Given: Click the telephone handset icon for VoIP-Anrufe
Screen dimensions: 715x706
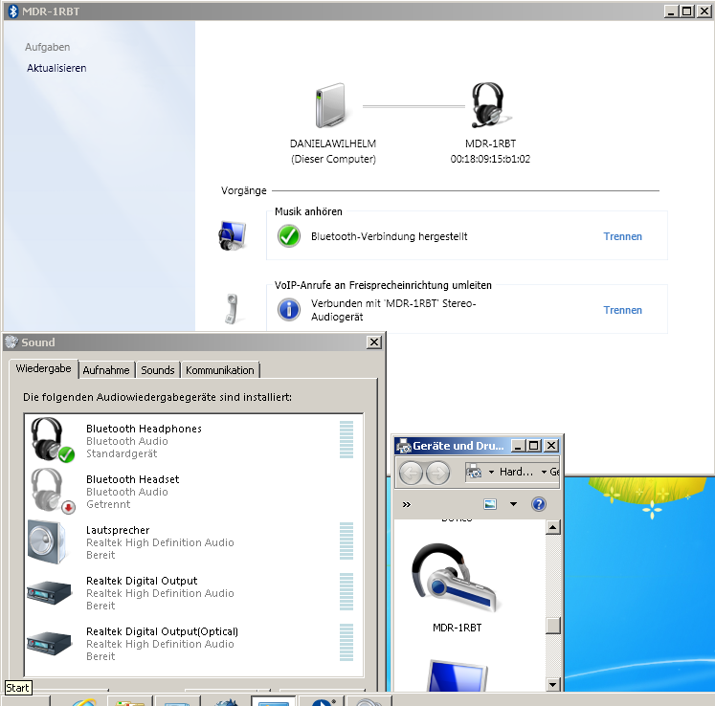Looking at the screenshot, I should [x=232, y=309].
